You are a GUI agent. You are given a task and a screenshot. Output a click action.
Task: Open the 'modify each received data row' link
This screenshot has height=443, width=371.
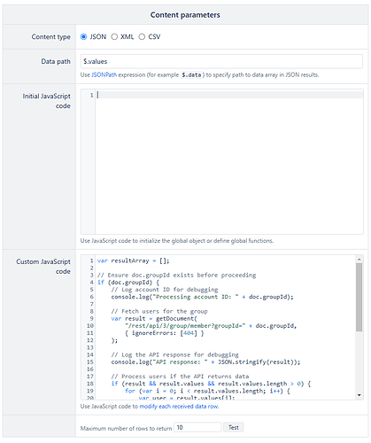click(x=179, y=407)
